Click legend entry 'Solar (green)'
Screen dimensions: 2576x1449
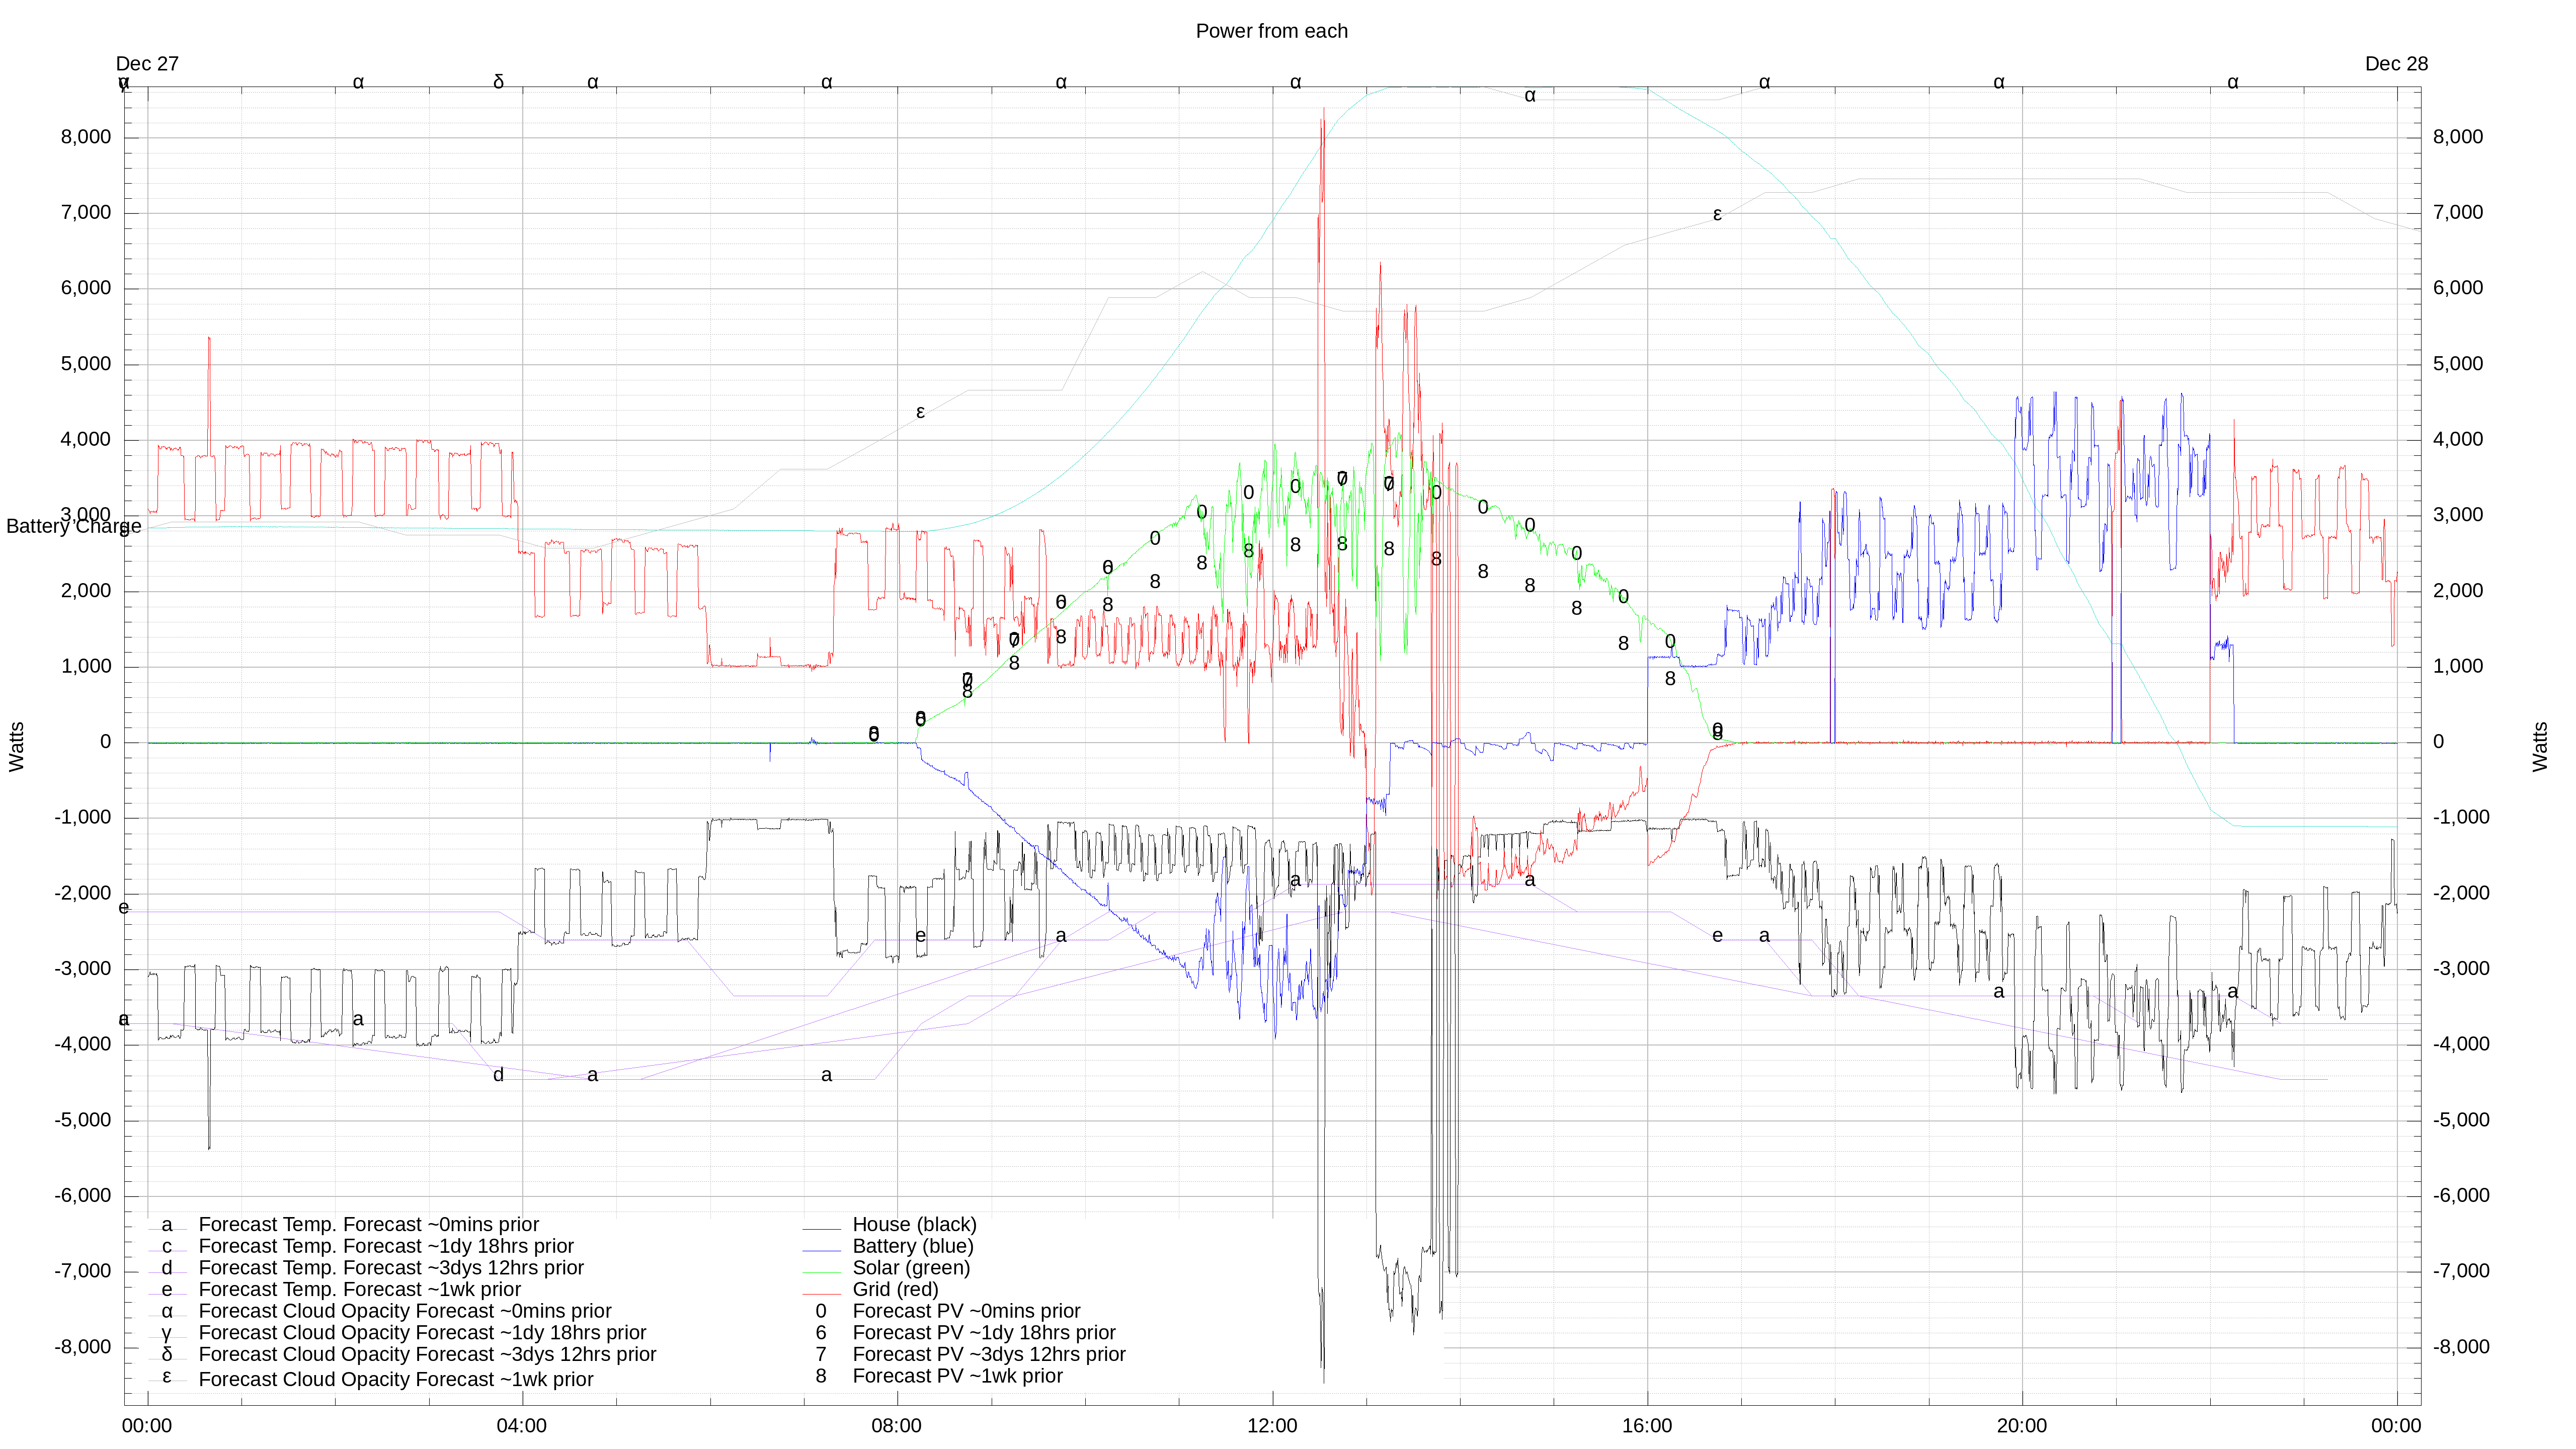[911, 1268]
